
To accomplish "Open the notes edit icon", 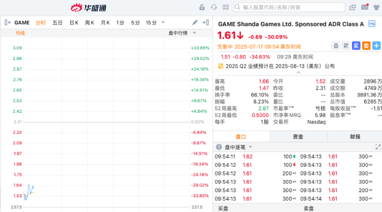I will pyautogui.click(x=346, y=46).
